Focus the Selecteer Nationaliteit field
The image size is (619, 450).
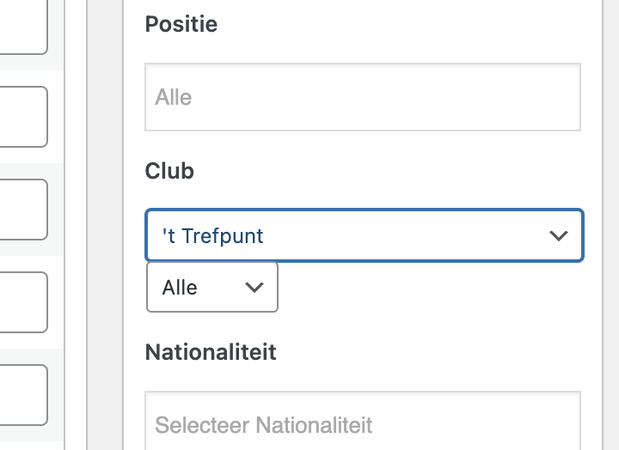363,423
